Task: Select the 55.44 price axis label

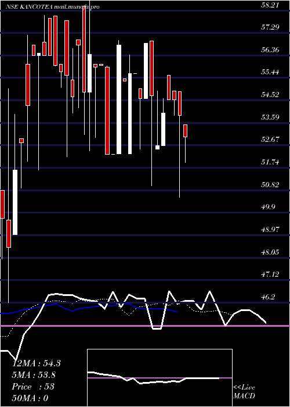Action: point(270,72)
